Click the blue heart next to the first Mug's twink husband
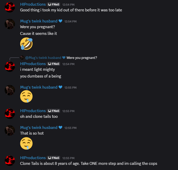178x170 pixels. click(x=60, y=21)
